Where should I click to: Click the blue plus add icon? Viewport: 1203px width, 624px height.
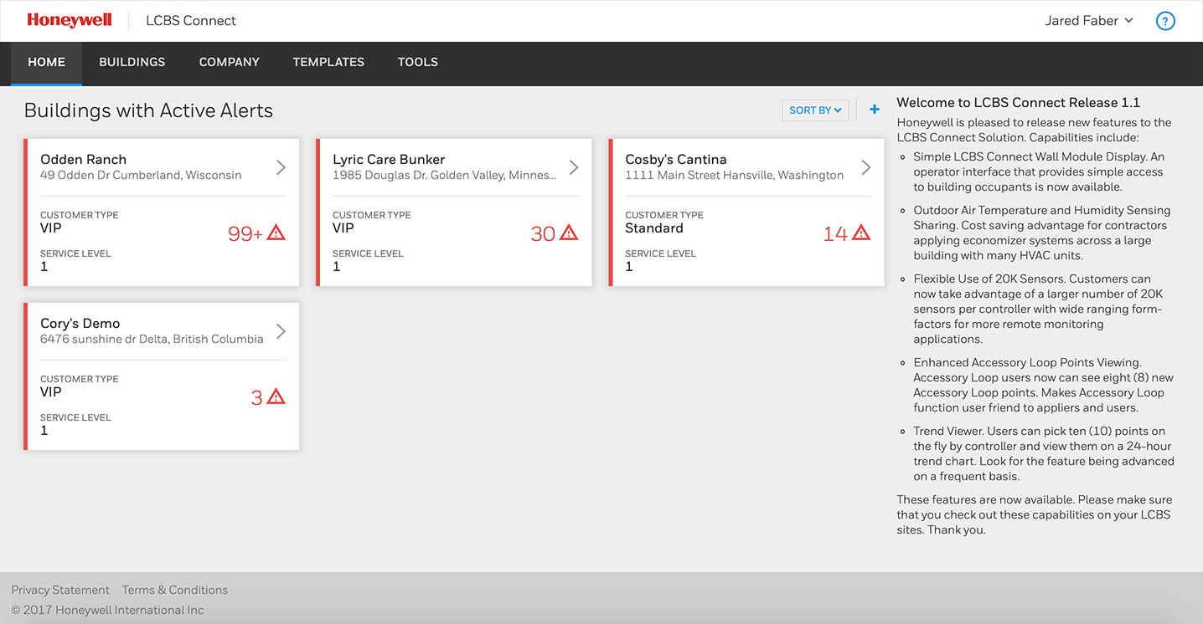tap(875, 110)
